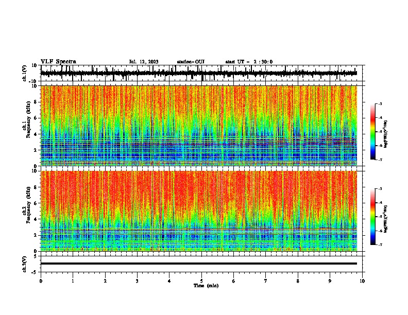
Task: Click inside the ch.2 spectrogram panel
Action: (x=199, y=211)
